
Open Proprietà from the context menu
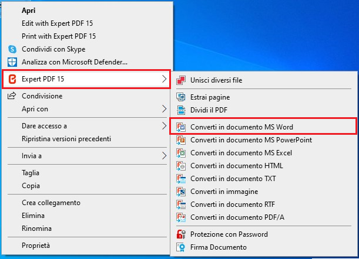point(87,246)
